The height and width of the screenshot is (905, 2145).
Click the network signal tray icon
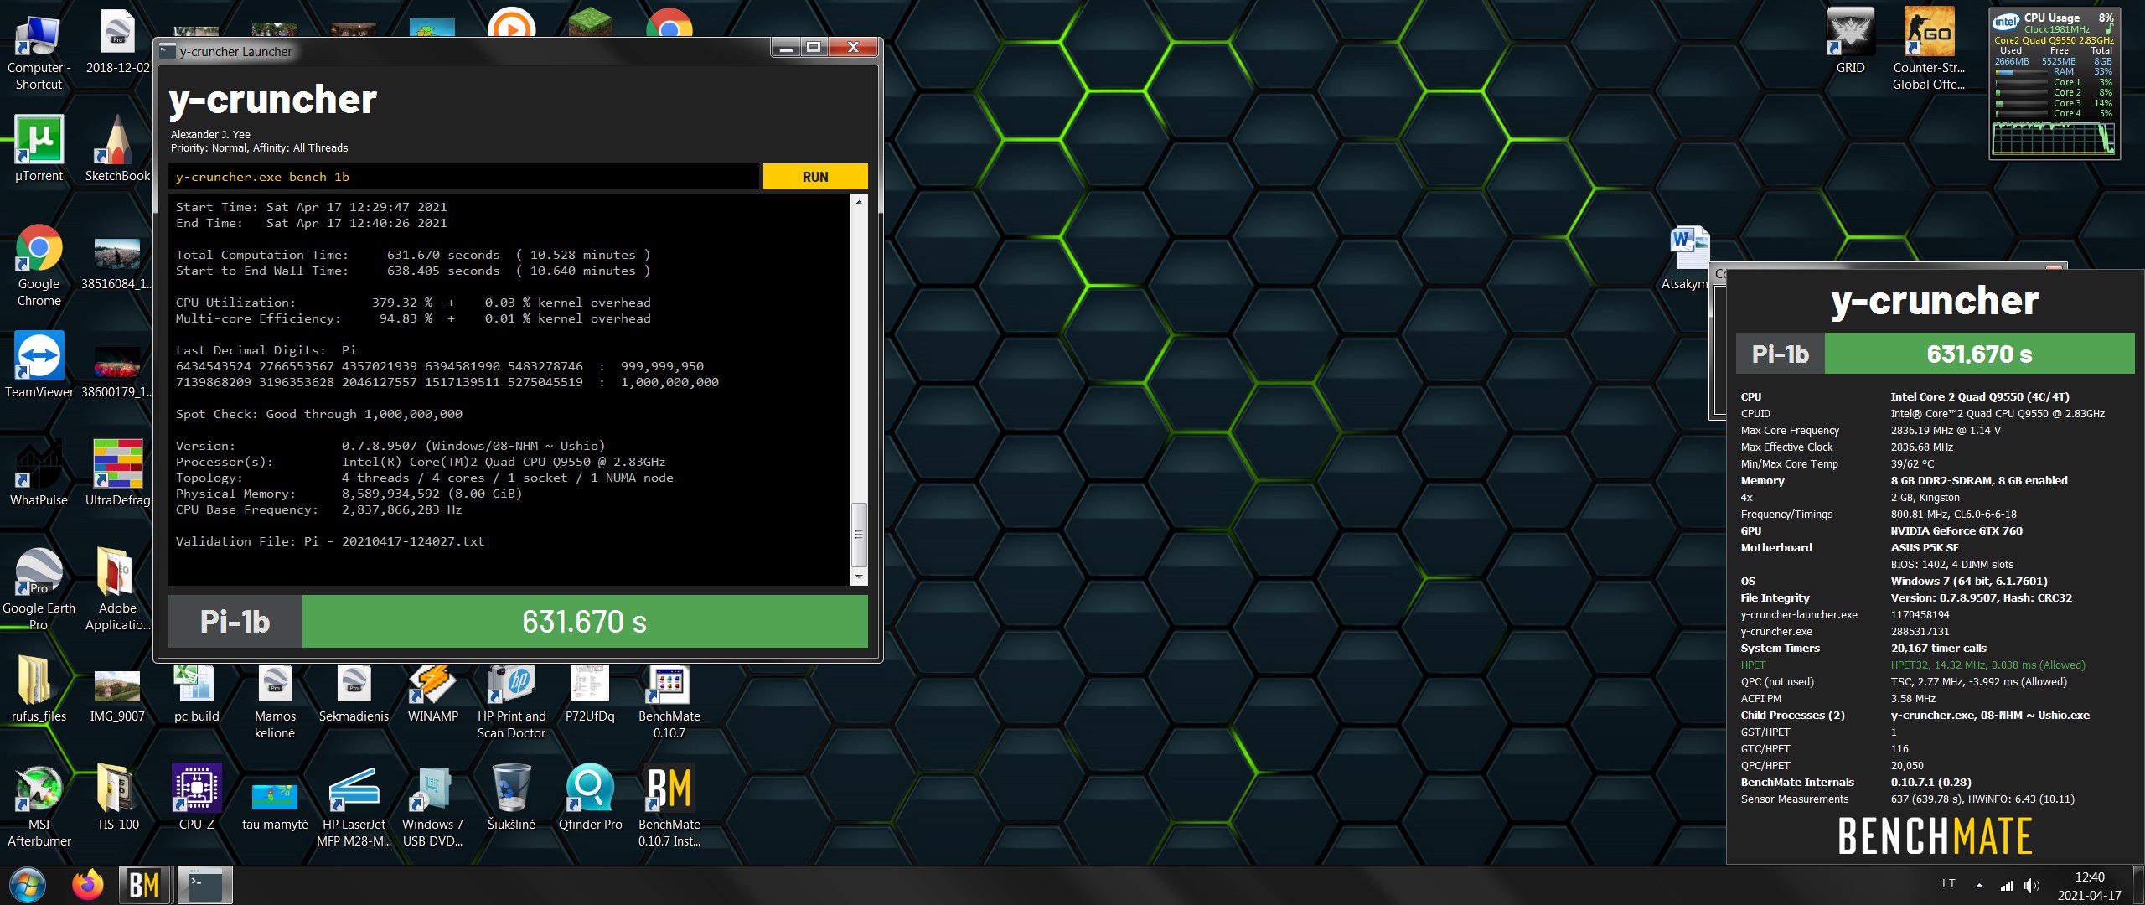click(x=2006, y=885)
